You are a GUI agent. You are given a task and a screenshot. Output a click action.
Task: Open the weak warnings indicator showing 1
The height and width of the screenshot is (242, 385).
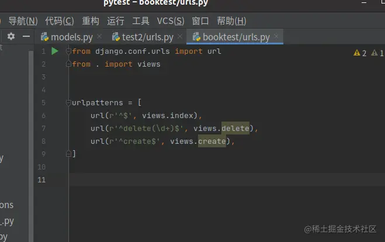377,53
